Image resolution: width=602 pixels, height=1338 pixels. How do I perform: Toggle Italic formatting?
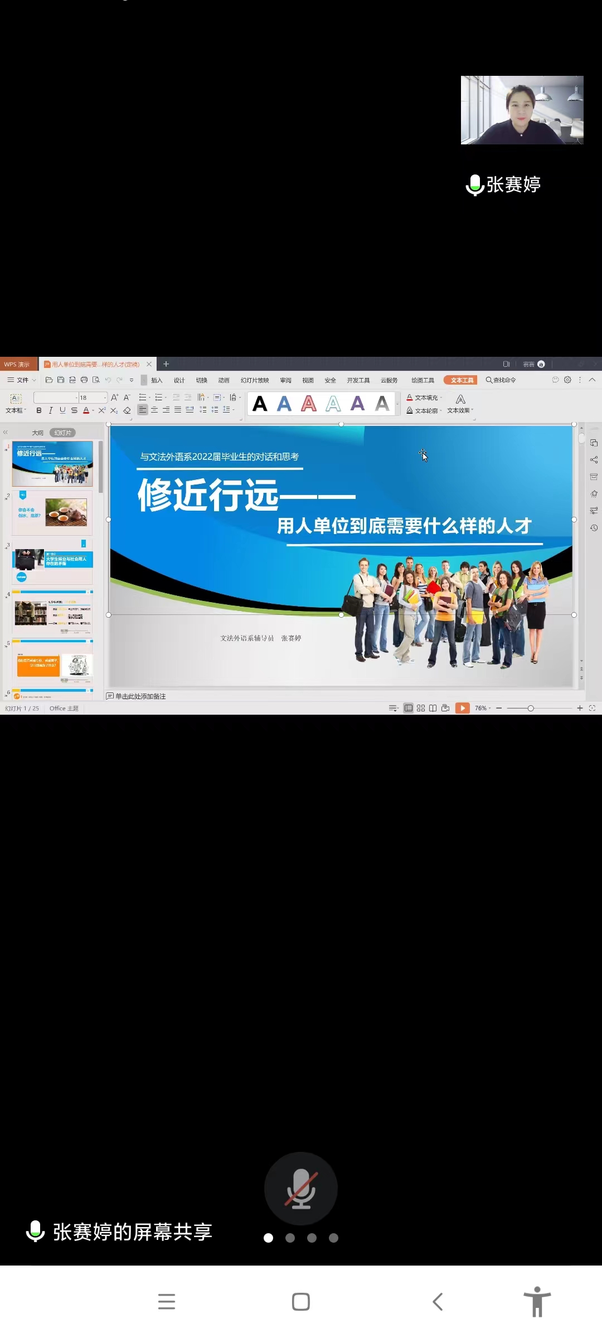(51, 410)
